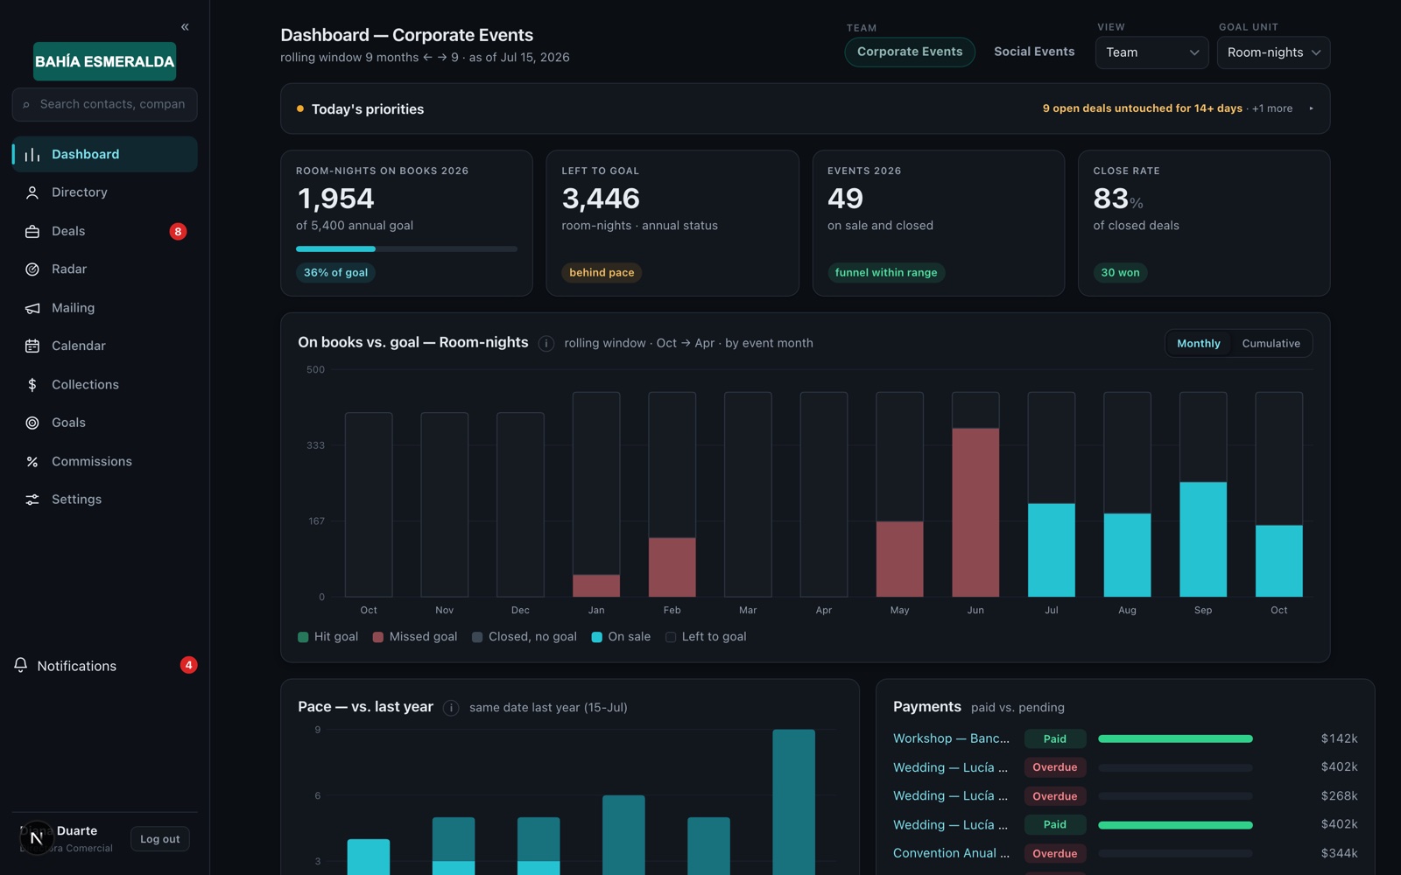
Task: Shift rolling window forward with right arrow
Action: [x=442, y=57]
